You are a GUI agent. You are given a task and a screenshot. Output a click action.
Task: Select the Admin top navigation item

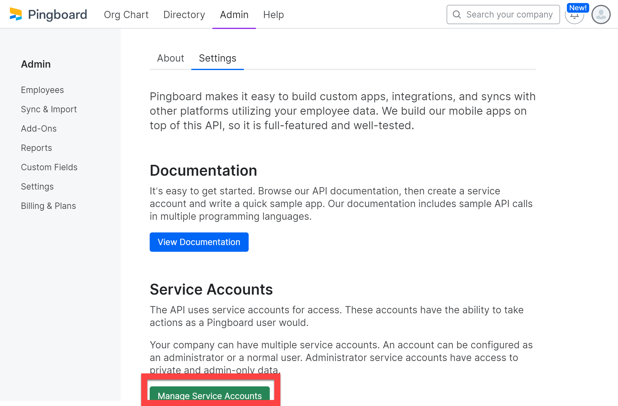(x=234, y=14)
